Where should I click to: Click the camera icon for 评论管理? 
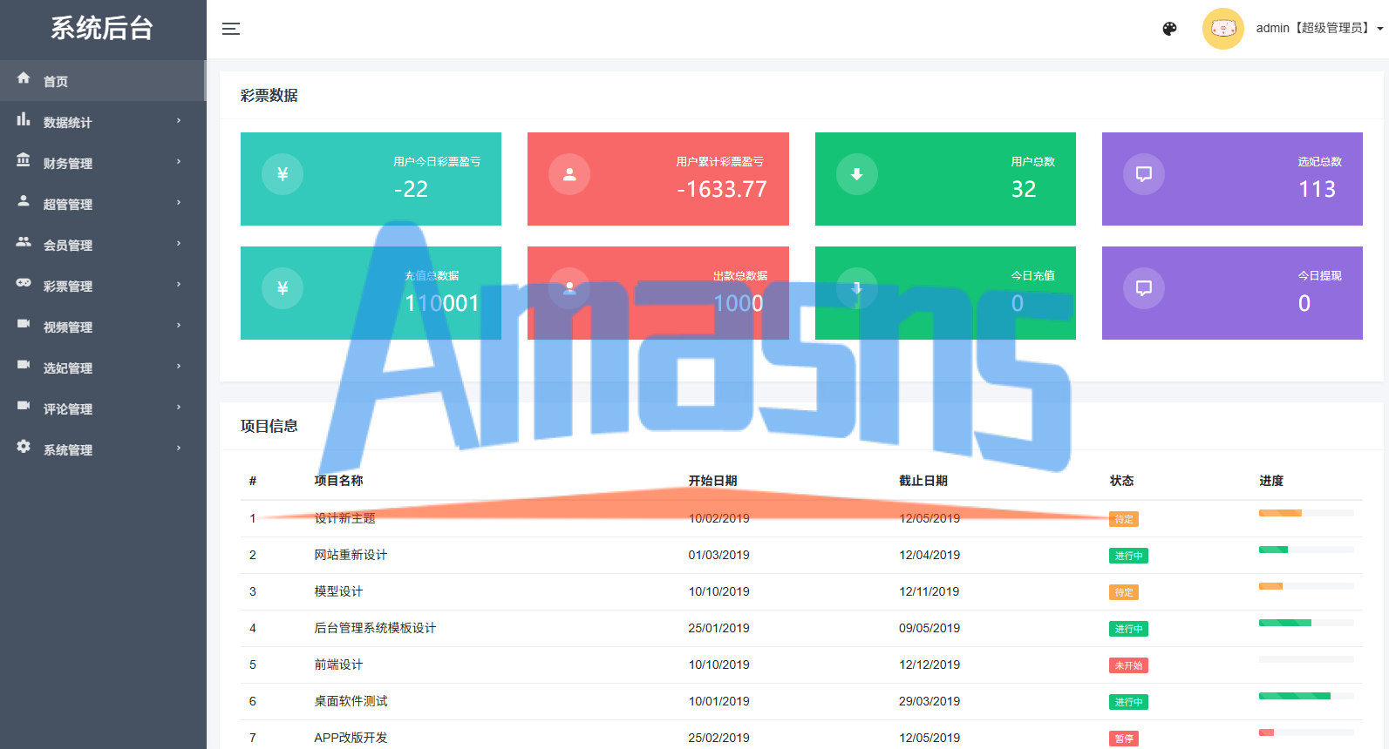[24, 406]
